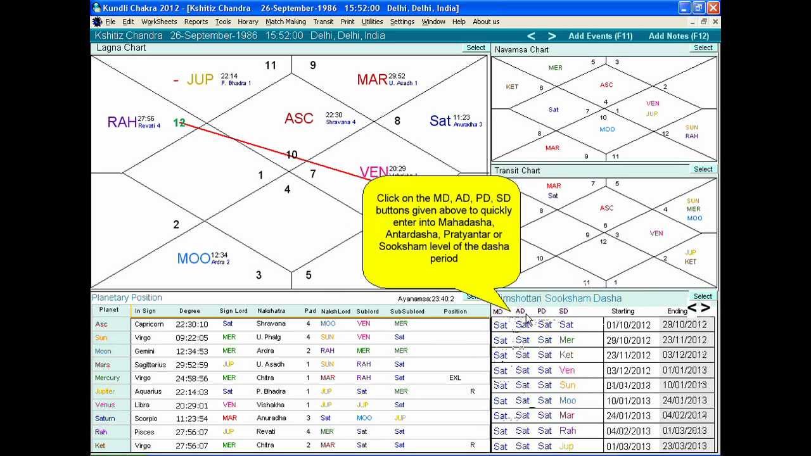This screenshot has height=456, width=811.
Task: Click the Nakshatra column header
Action: (x=271, y=311)
